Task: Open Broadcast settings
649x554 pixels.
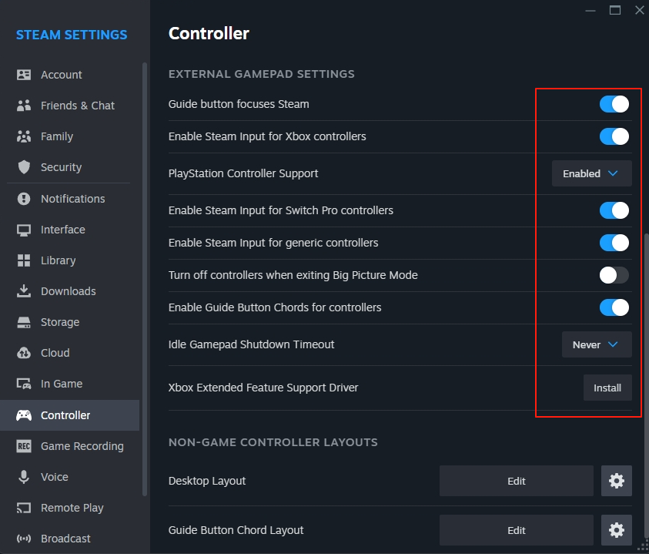Action: (x=69, y=539)
